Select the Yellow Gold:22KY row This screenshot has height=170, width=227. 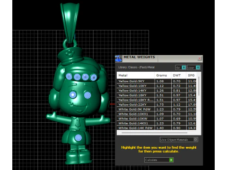[157, 105]
